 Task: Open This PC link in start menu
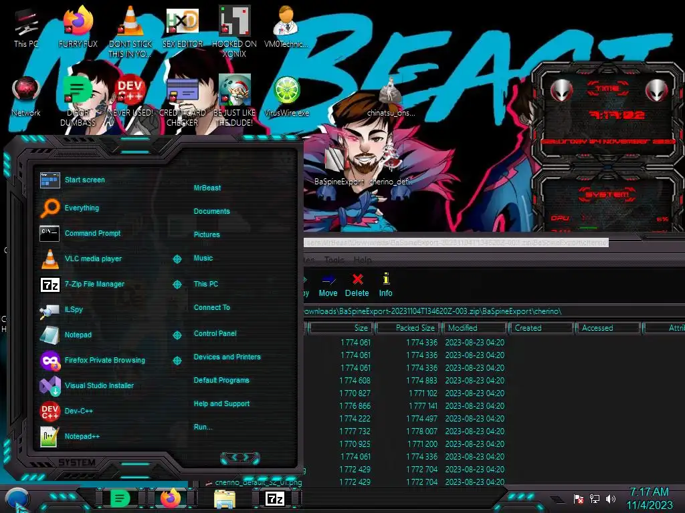[x=206, y=283]
